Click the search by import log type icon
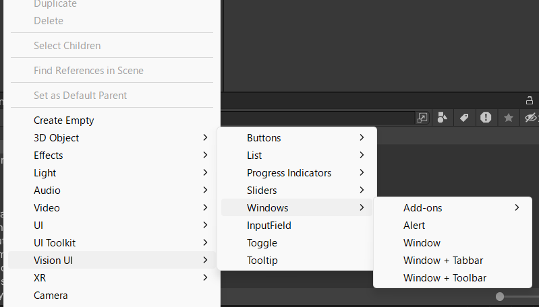The width and height of the screenshot is (539, 307). click(486, 118)
